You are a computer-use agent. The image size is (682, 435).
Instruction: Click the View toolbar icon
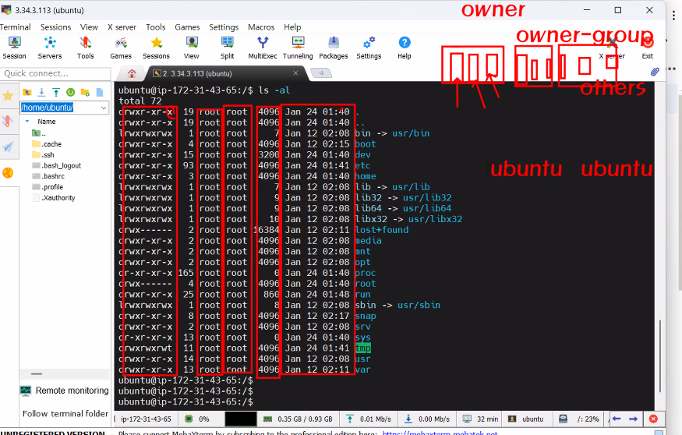(192, 48)
